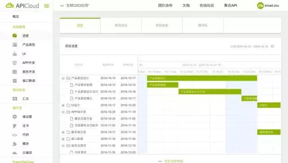The height and width of the screenshot is (163, 288).
Task: Switch to the fourth tab 预评估
Action: (203, 25)
